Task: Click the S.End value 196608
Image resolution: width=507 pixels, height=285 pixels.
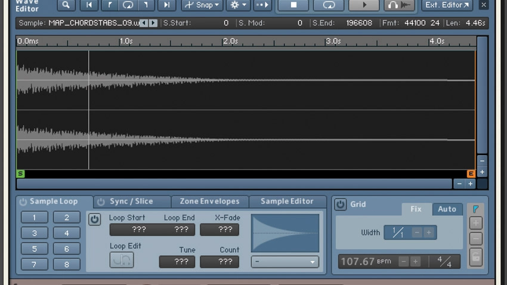Action: [x=359, y=23]
